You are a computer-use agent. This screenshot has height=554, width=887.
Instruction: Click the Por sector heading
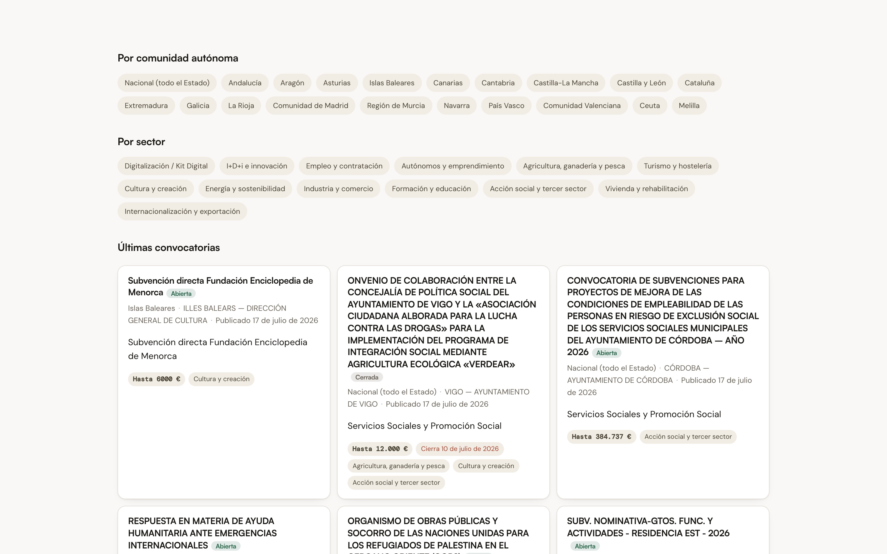pyautogui.click(x=141, y=142)
